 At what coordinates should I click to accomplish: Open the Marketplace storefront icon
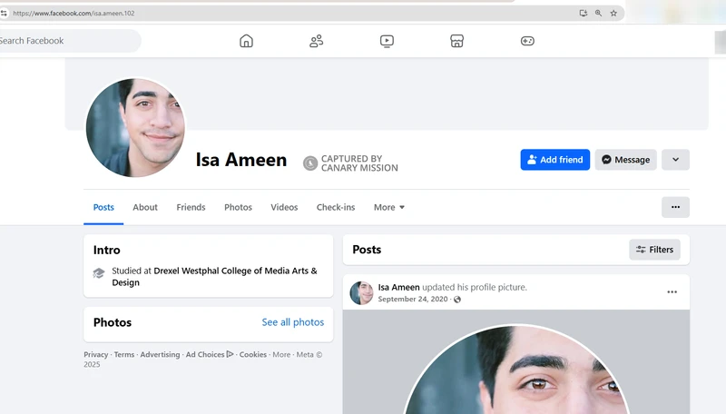tap(457, 41)
